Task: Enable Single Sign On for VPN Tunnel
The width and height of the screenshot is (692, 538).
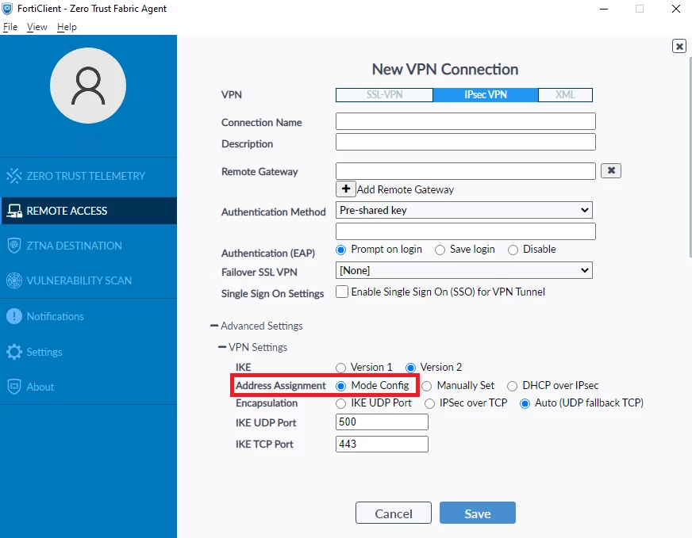Action: (342, 292)
